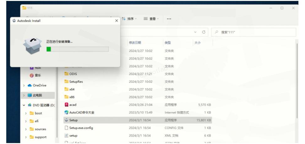The image size is (305, 144).
Task: Click the setup XML document icon
Action: click(66, 136)
